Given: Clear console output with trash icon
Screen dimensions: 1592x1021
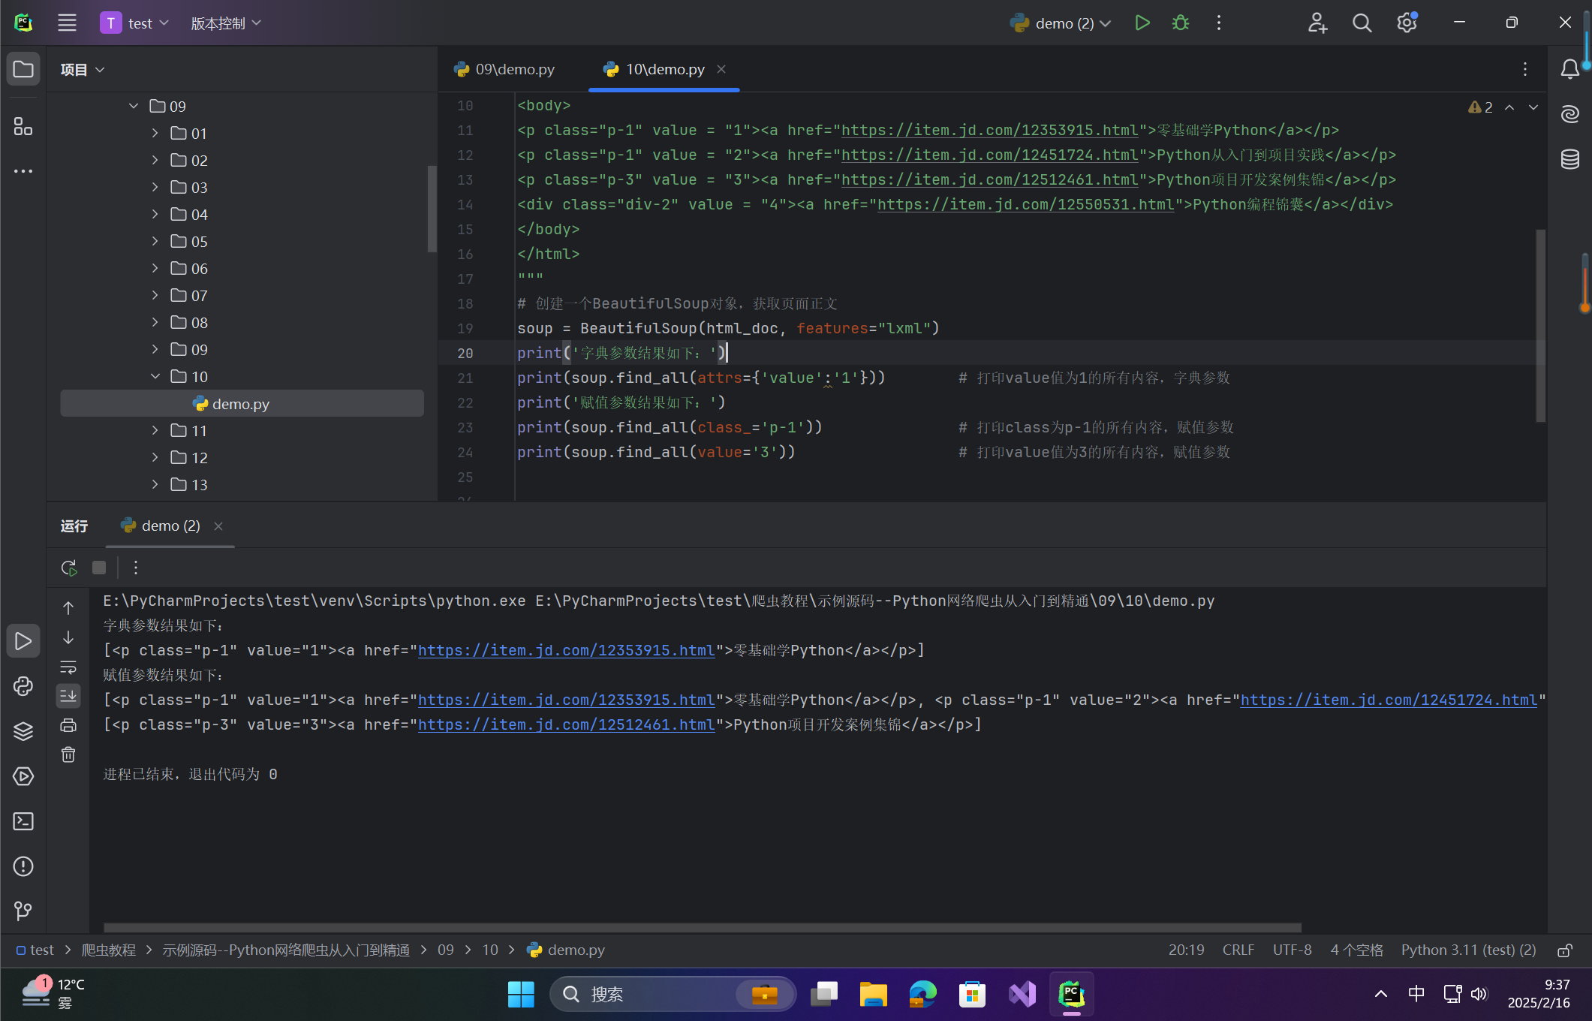Looking at the screenshot, I should [x=68, y=754].
